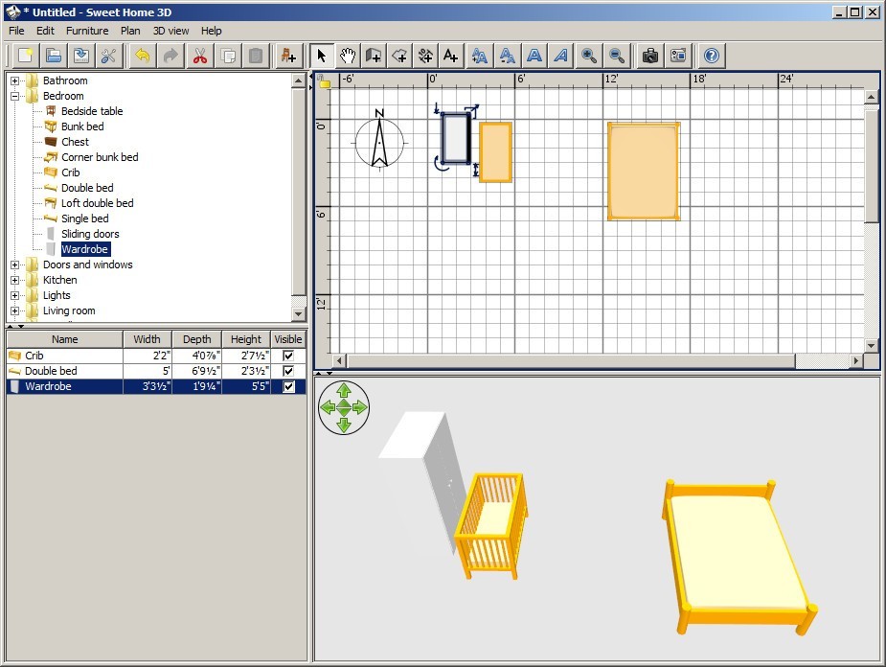Viewport: 886px width, 667px height.
Task: Expand the Kitchen category
Action: 12,279
